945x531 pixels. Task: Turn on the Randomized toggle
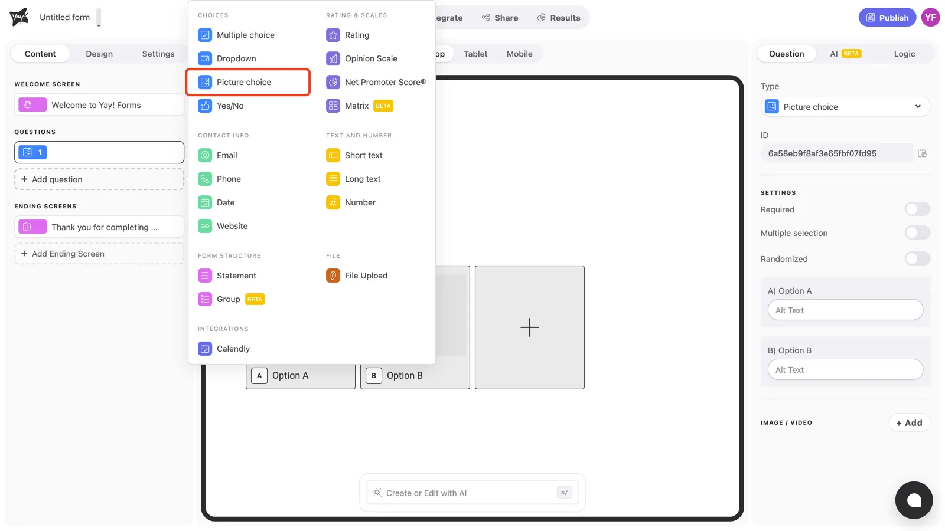click(917, 259)
